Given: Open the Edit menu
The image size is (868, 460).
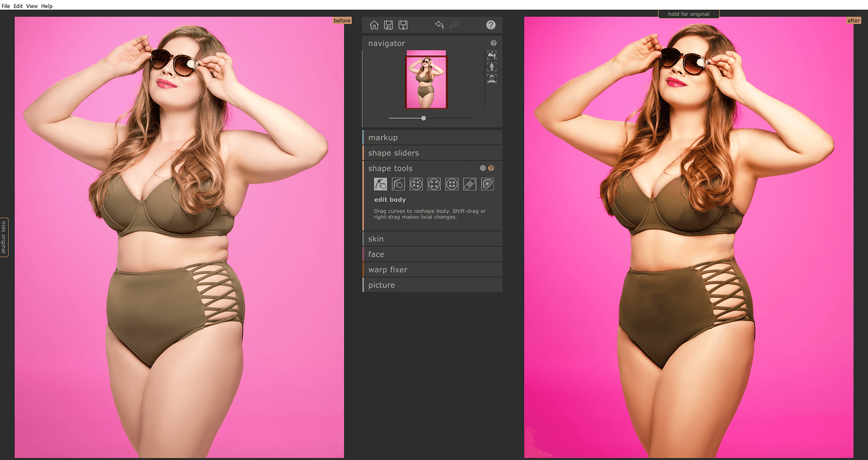Looking at the screenshot, I should click(x=18, y=6).
